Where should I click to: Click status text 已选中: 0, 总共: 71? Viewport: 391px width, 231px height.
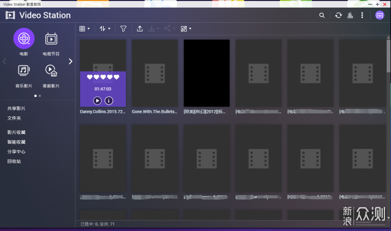coord(98,224)
